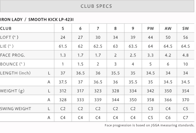Click bounce value 10 for SW

pos(186,64)
